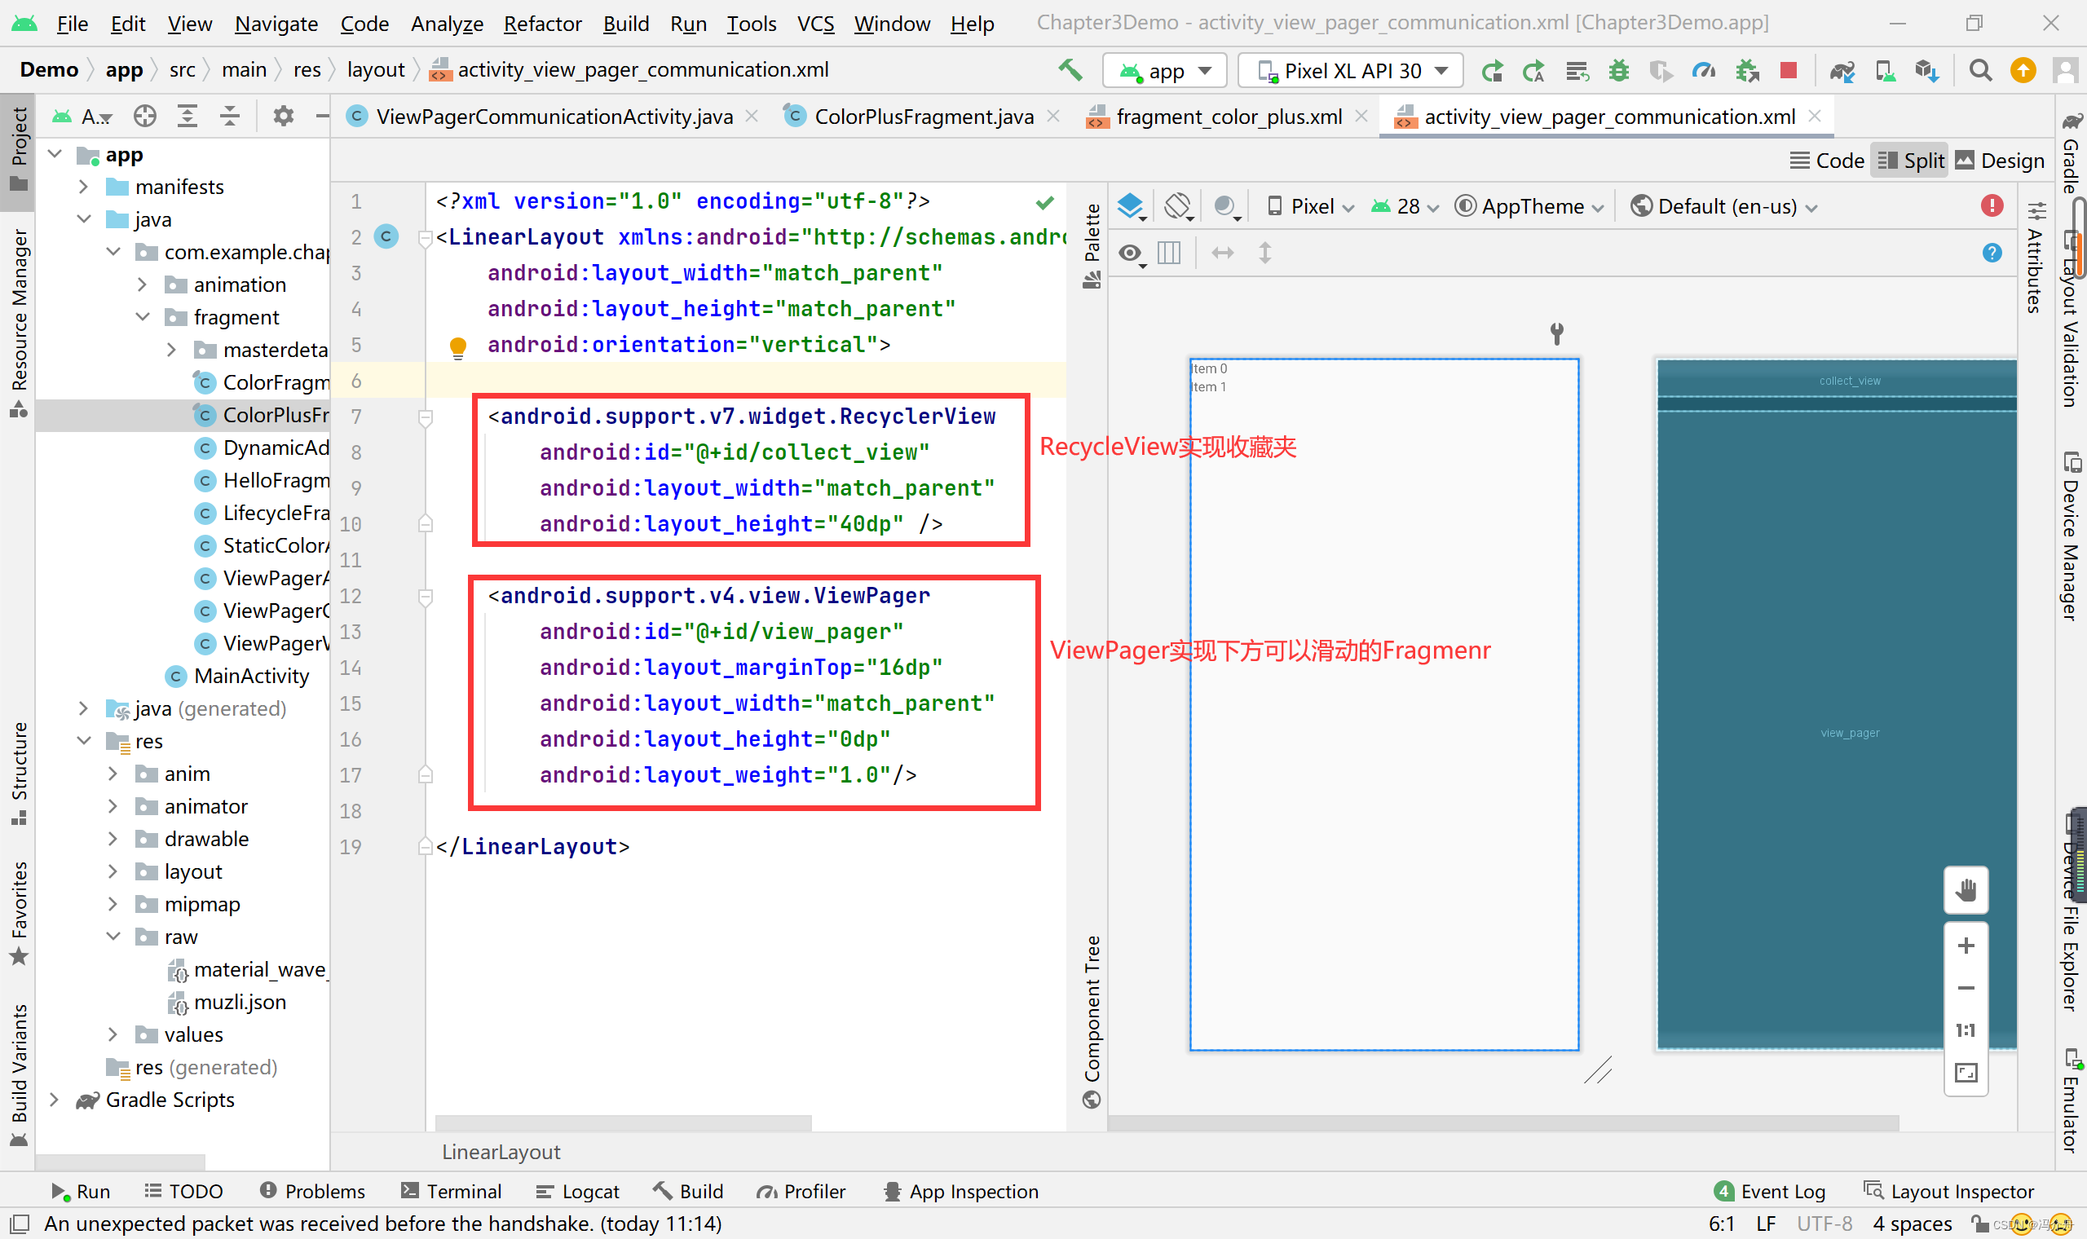Switch editor to Split view mode
Viewport: 2087px width, 1239px height.
point(1911,161)
